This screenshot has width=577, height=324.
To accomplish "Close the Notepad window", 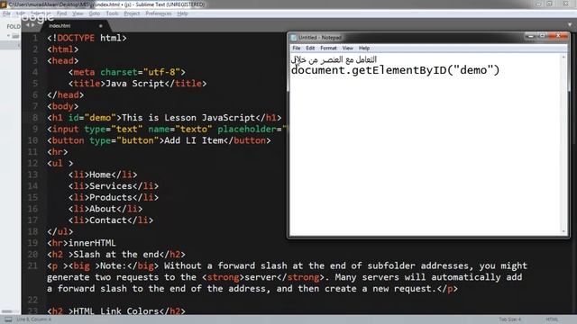I will click(558, 36).
